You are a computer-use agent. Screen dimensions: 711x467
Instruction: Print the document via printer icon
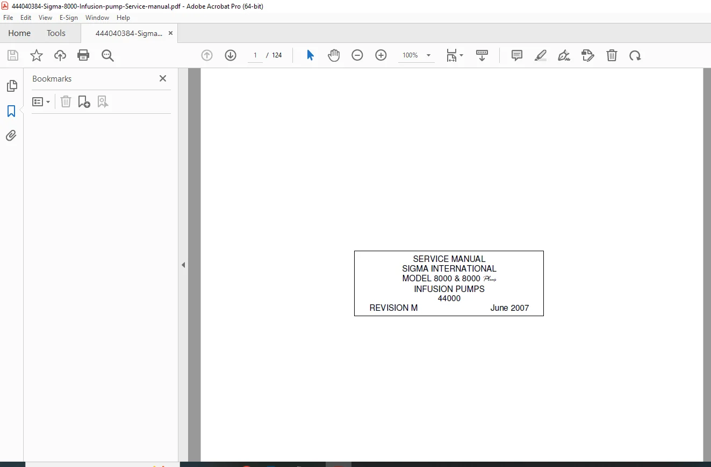(x=83, y=55)
